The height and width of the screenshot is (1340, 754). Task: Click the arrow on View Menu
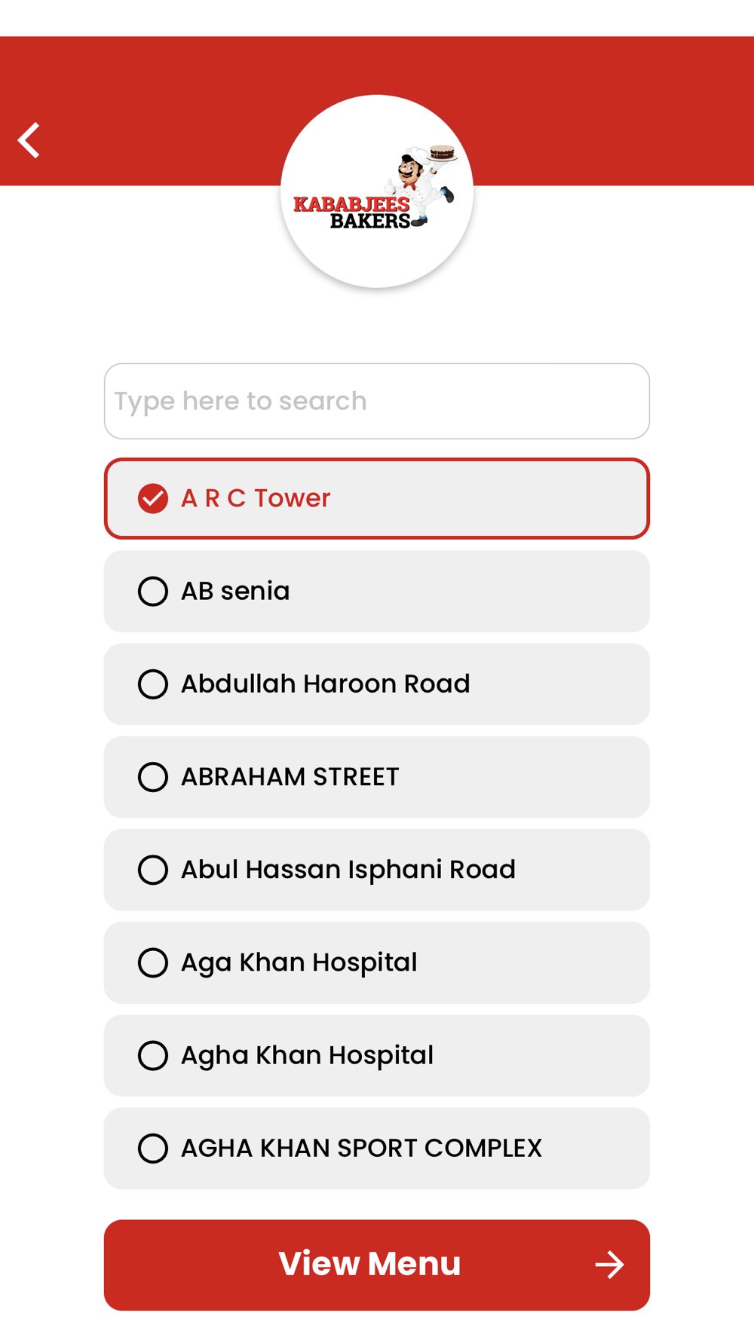tap(609, 1265)
